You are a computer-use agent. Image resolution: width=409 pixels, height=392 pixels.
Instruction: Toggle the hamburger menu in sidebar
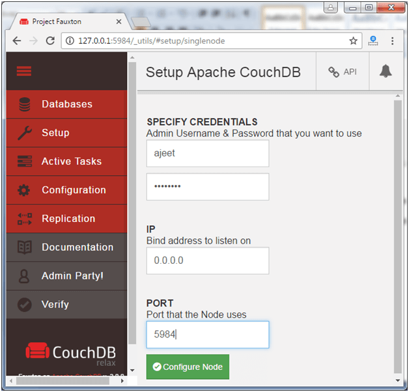click(24, 71)
